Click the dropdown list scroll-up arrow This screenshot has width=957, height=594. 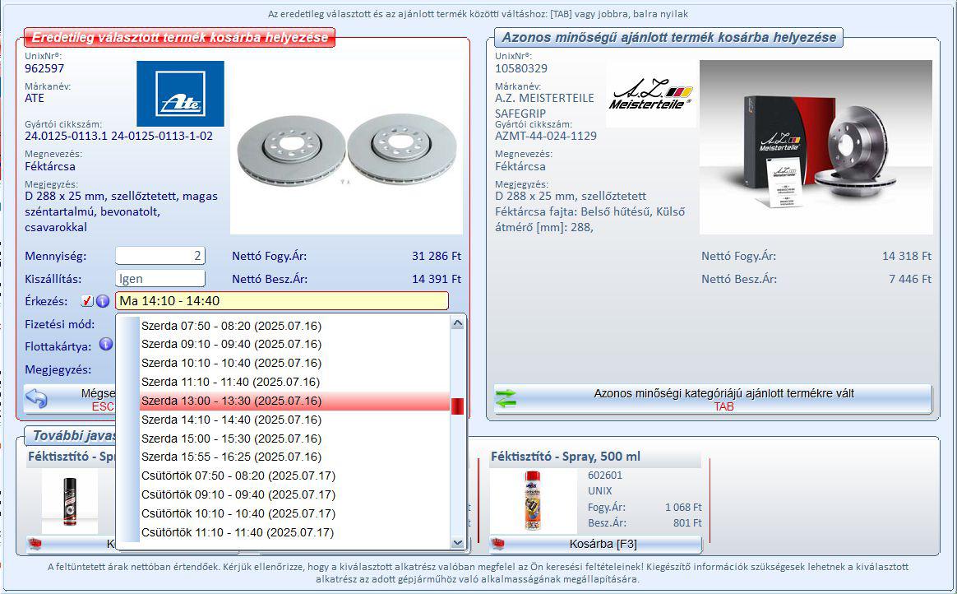click(458, 323)
